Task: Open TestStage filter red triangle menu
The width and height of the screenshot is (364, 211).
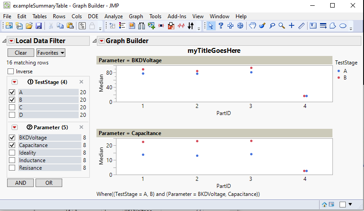Action: point(14,82)
